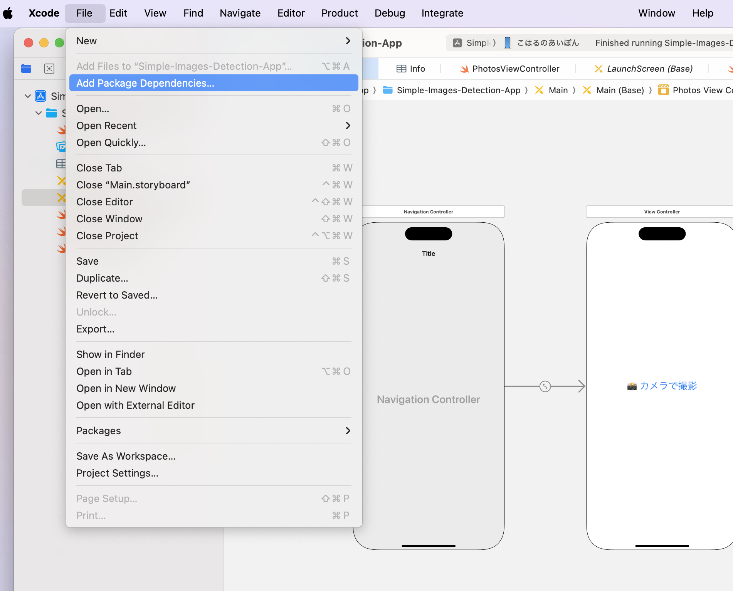Choose Close Editor

coord(214,202)
